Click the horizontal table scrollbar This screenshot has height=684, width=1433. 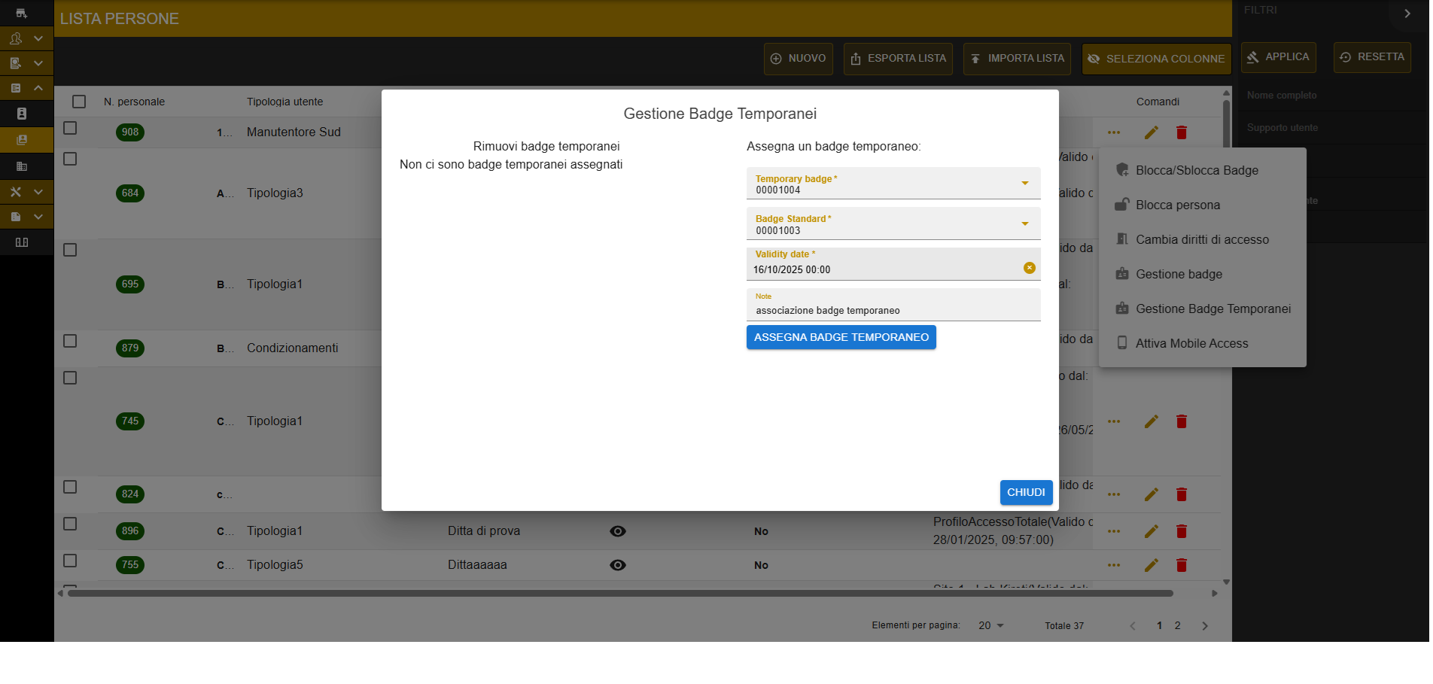point(620,594)
